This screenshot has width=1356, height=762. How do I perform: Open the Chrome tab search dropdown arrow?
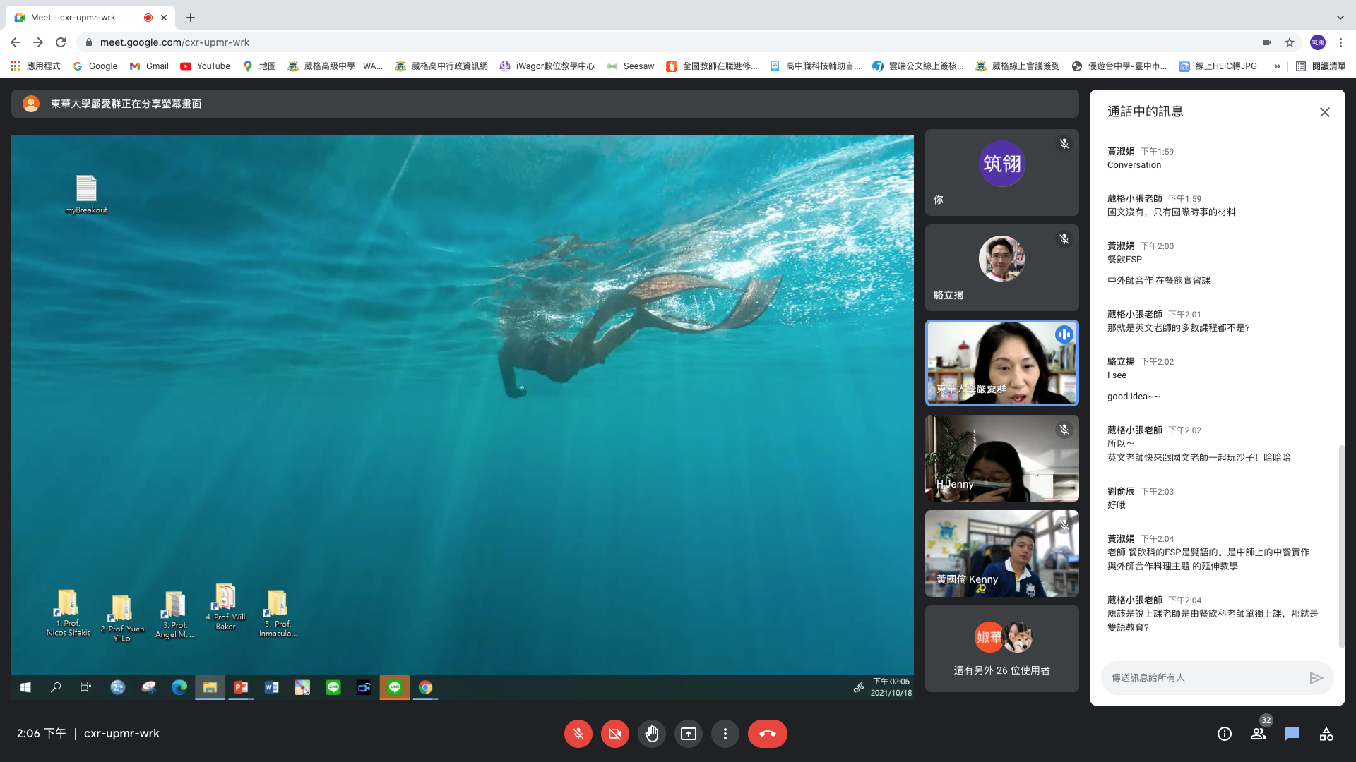tap(1340, 18)
